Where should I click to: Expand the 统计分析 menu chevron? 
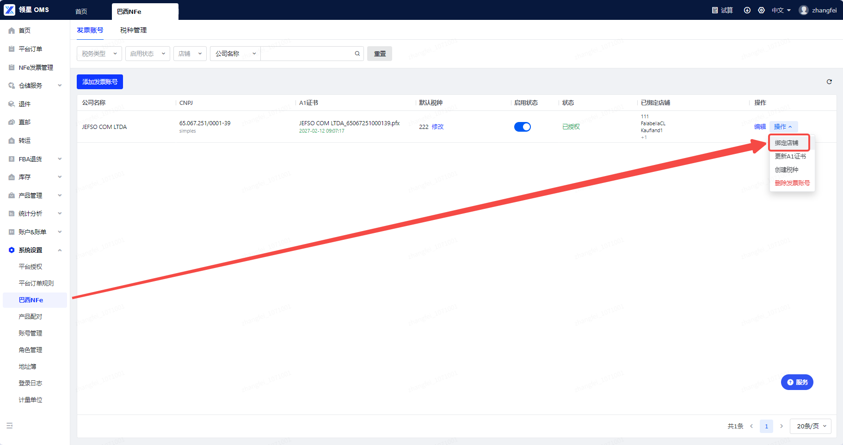60,213
